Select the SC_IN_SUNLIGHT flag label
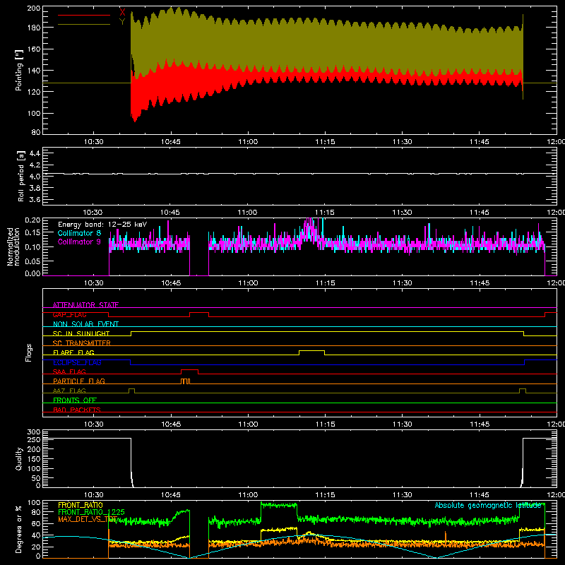The width and height of the screenshot is (565, 565). pos(81,333)
